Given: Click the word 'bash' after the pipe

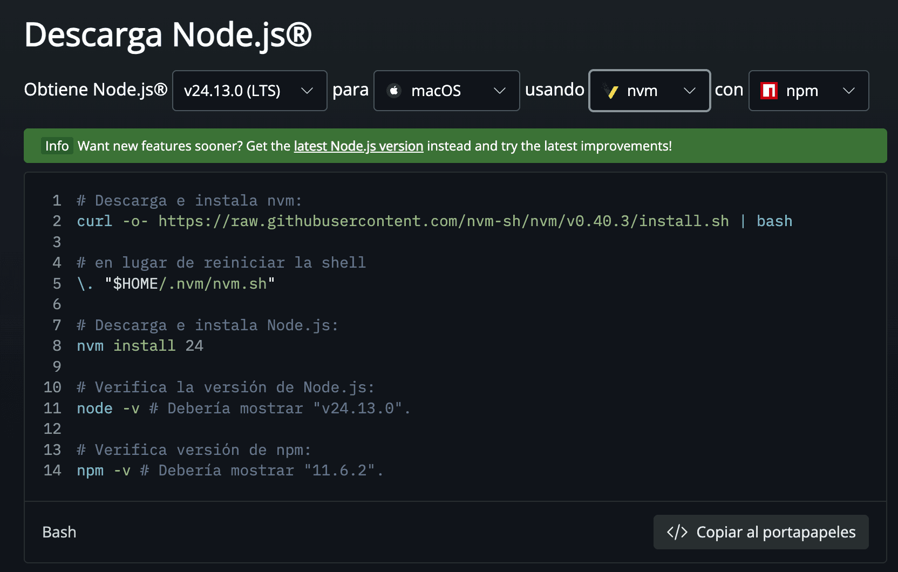Looking at the screenshot, I should point(774,221).
